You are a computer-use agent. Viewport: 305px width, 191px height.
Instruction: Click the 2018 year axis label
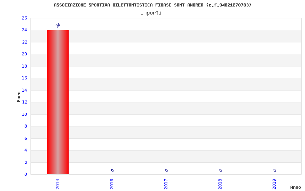[x=220, y=184]
